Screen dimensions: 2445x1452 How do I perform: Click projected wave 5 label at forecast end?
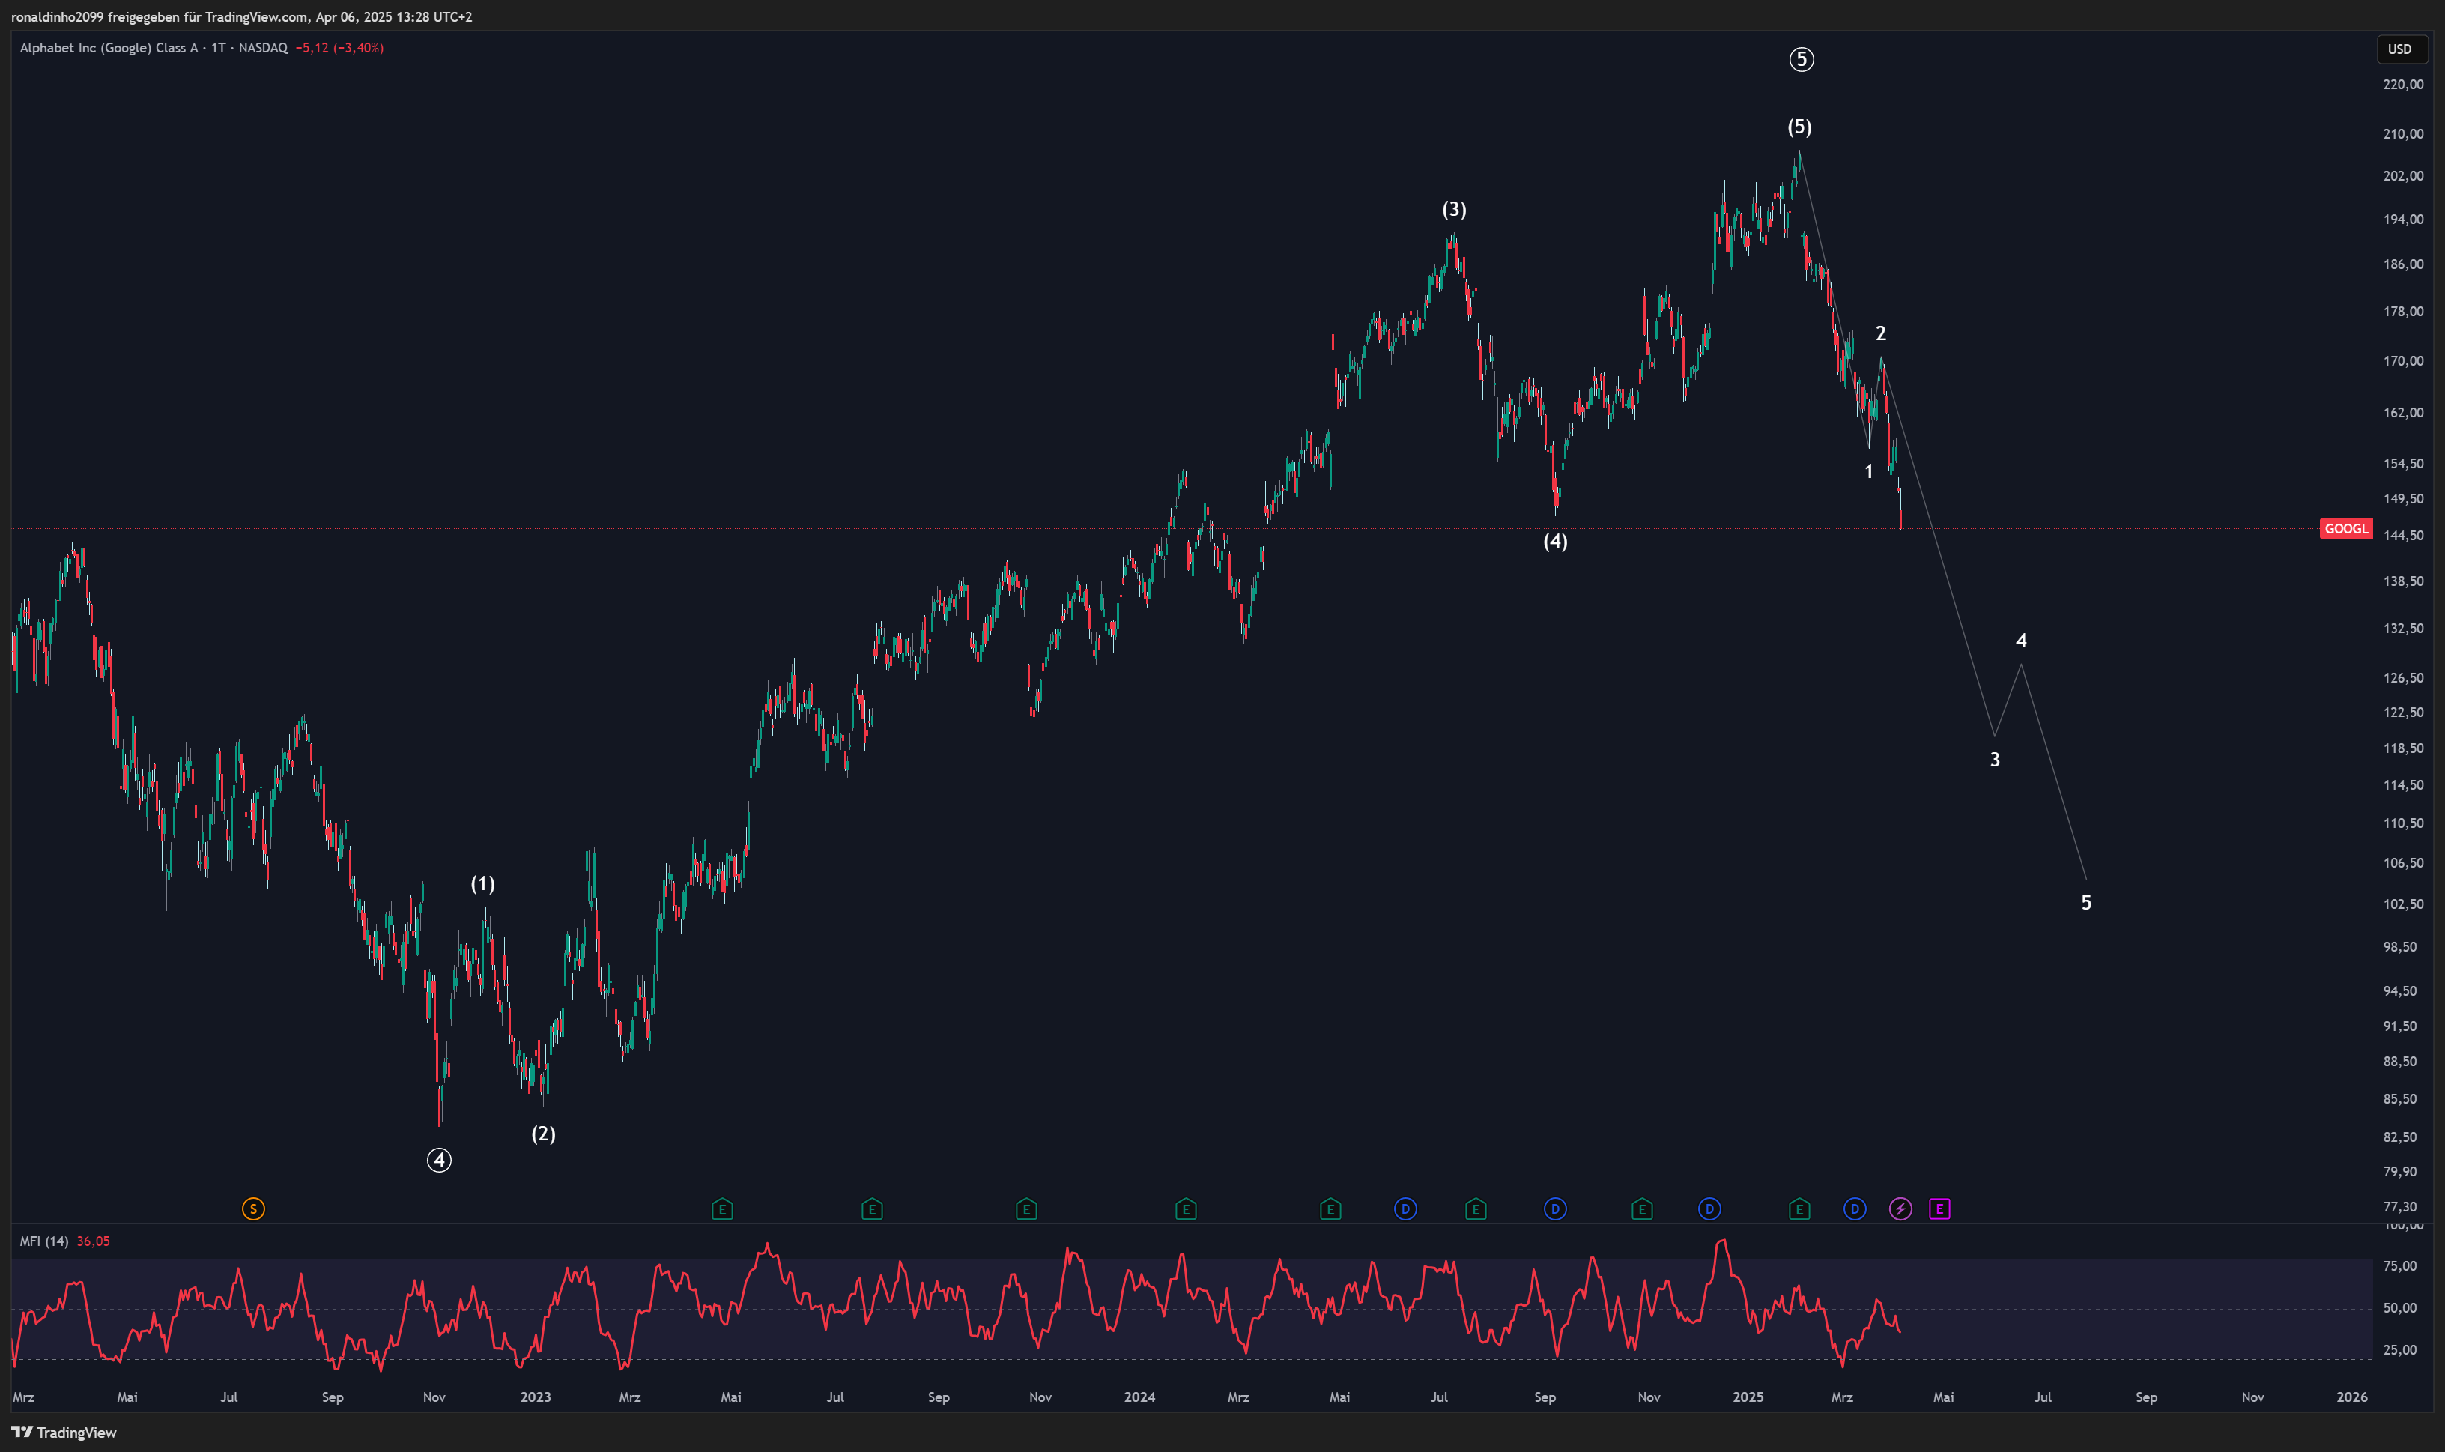2086,903
